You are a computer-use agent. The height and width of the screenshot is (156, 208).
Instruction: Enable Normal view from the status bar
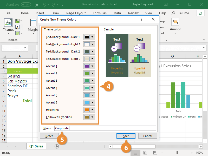(135, 153)
